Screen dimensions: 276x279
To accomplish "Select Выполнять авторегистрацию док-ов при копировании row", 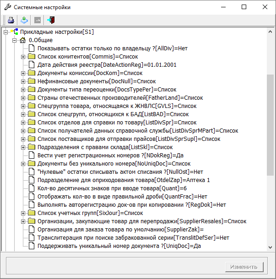I will coord(131,204).
